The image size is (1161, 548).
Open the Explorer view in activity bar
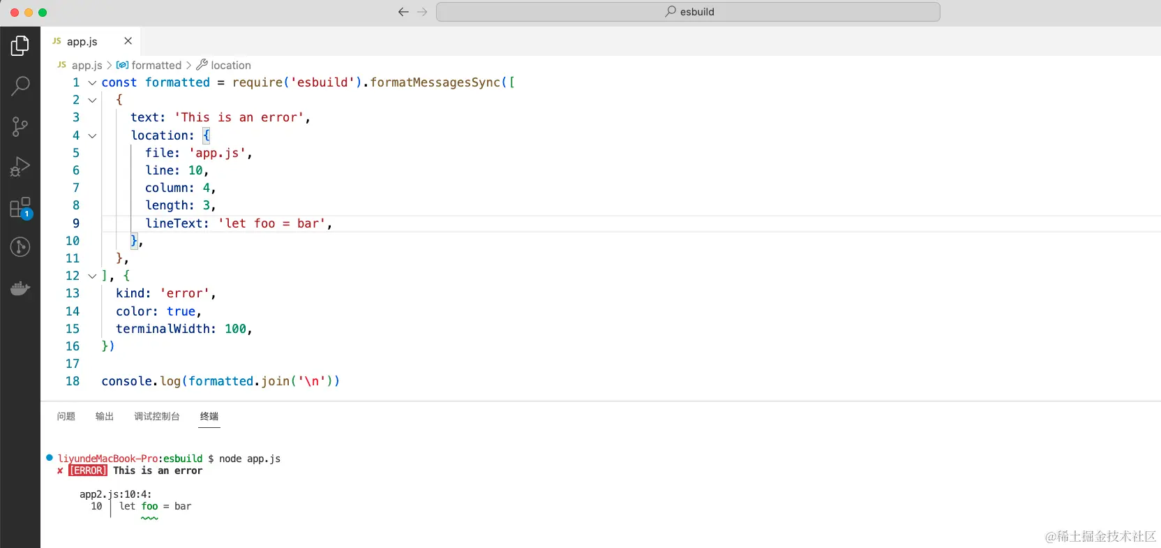point(20,46)
